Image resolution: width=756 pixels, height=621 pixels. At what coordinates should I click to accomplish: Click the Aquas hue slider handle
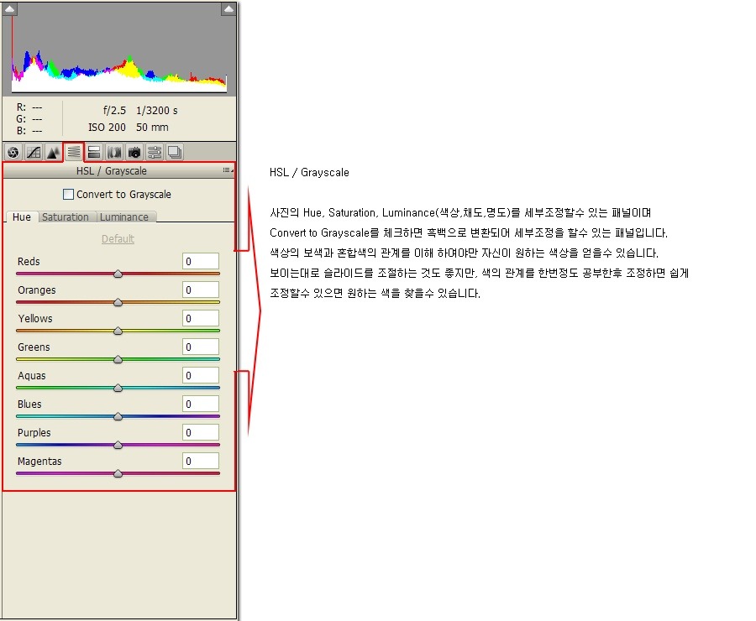[x=118, y=388]
